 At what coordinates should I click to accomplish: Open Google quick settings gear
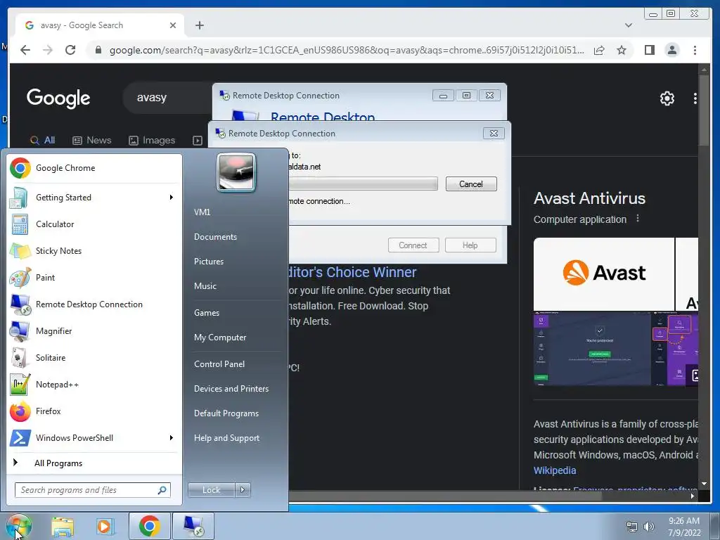(x=667, y=98)
